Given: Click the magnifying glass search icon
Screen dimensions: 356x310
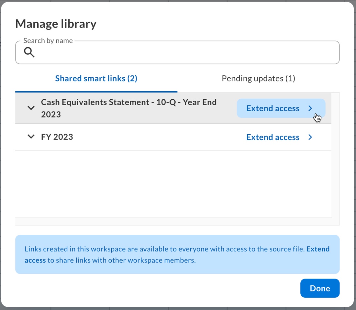Looking at the screenshot, I should pos(29,52).
